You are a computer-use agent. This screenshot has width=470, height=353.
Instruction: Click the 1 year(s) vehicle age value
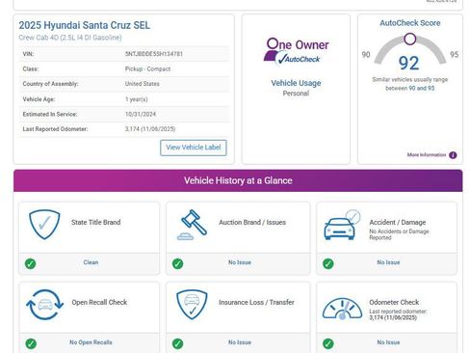137,99
